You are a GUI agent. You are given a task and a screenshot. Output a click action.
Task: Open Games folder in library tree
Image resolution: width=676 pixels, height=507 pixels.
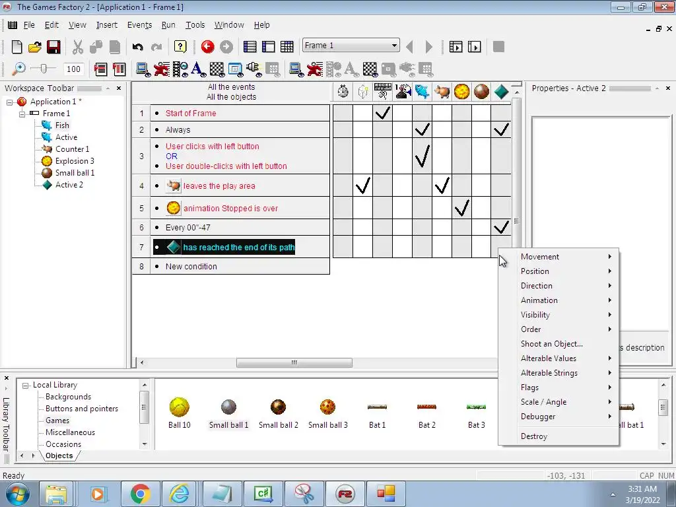coord(57,421)
